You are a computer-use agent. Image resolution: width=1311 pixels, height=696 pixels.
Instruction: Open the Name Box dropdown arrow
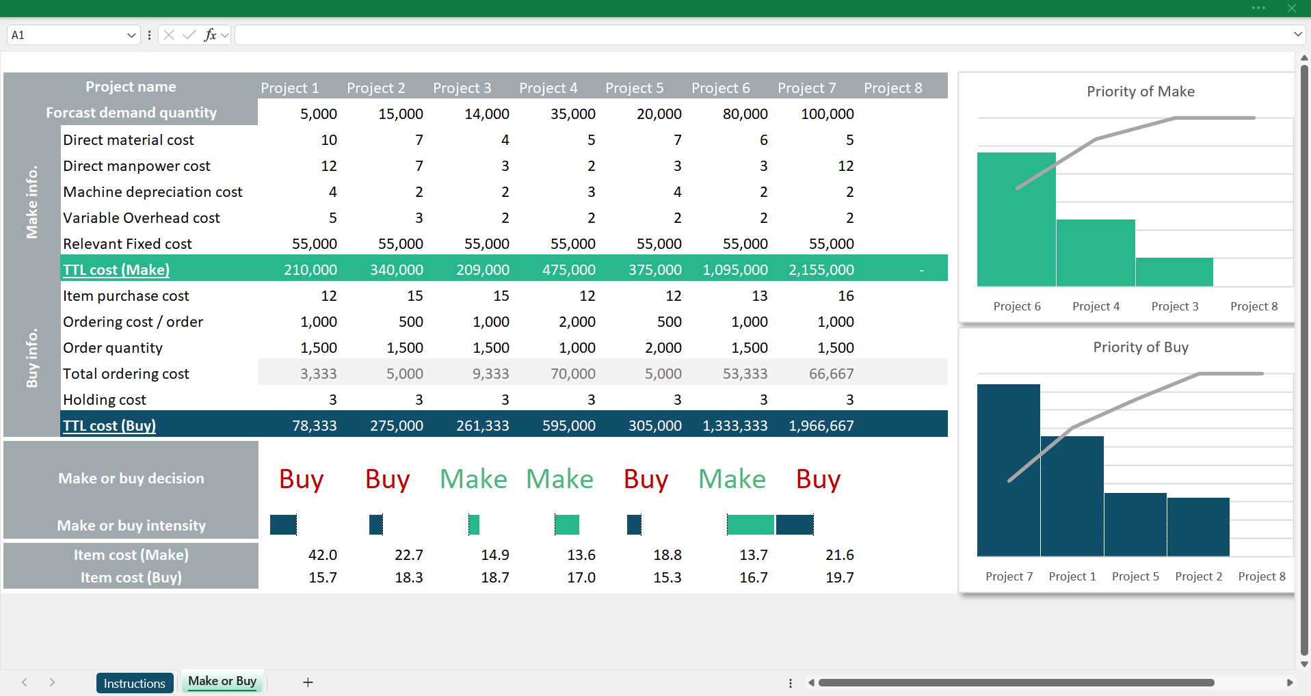pyautogui.click(x=131, y=35)
